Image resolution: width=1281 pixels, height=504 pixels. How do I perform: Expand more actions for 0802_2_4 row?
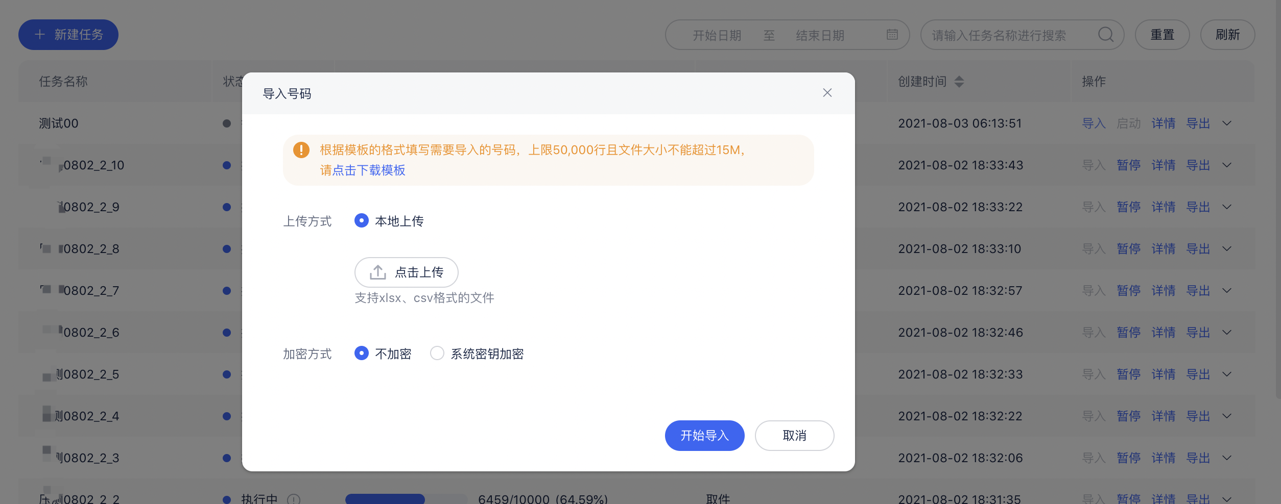tap(1227, 416)
